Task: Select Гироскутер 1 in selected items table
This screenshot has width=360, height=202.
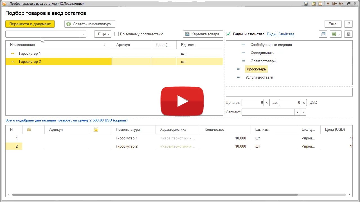Action: point(127,138)
